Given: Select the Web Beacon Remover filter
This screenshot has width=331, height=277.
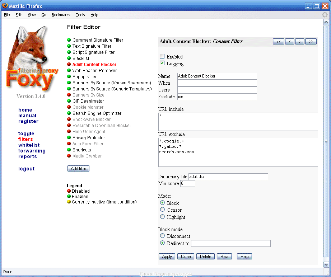Looking at the screenshot, I should pyautogui.click(x=94, y=70).
